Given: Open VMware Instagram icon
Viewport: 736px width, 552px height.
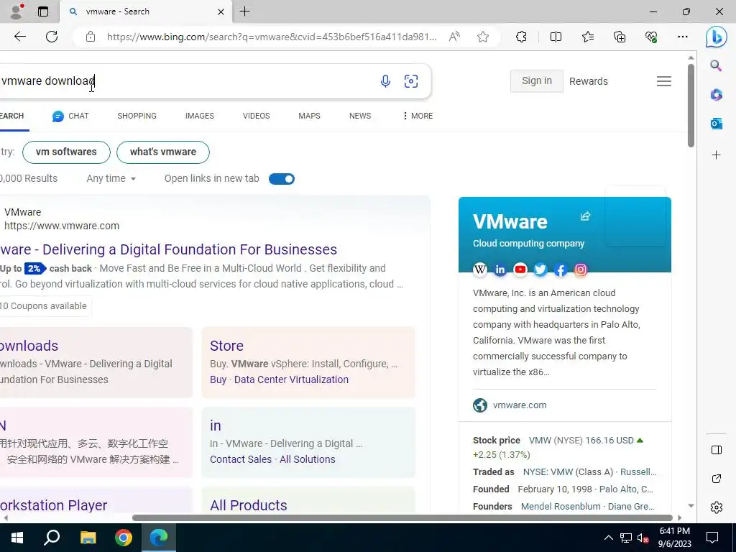Looking at the screenshot, I should click(581, 270).
